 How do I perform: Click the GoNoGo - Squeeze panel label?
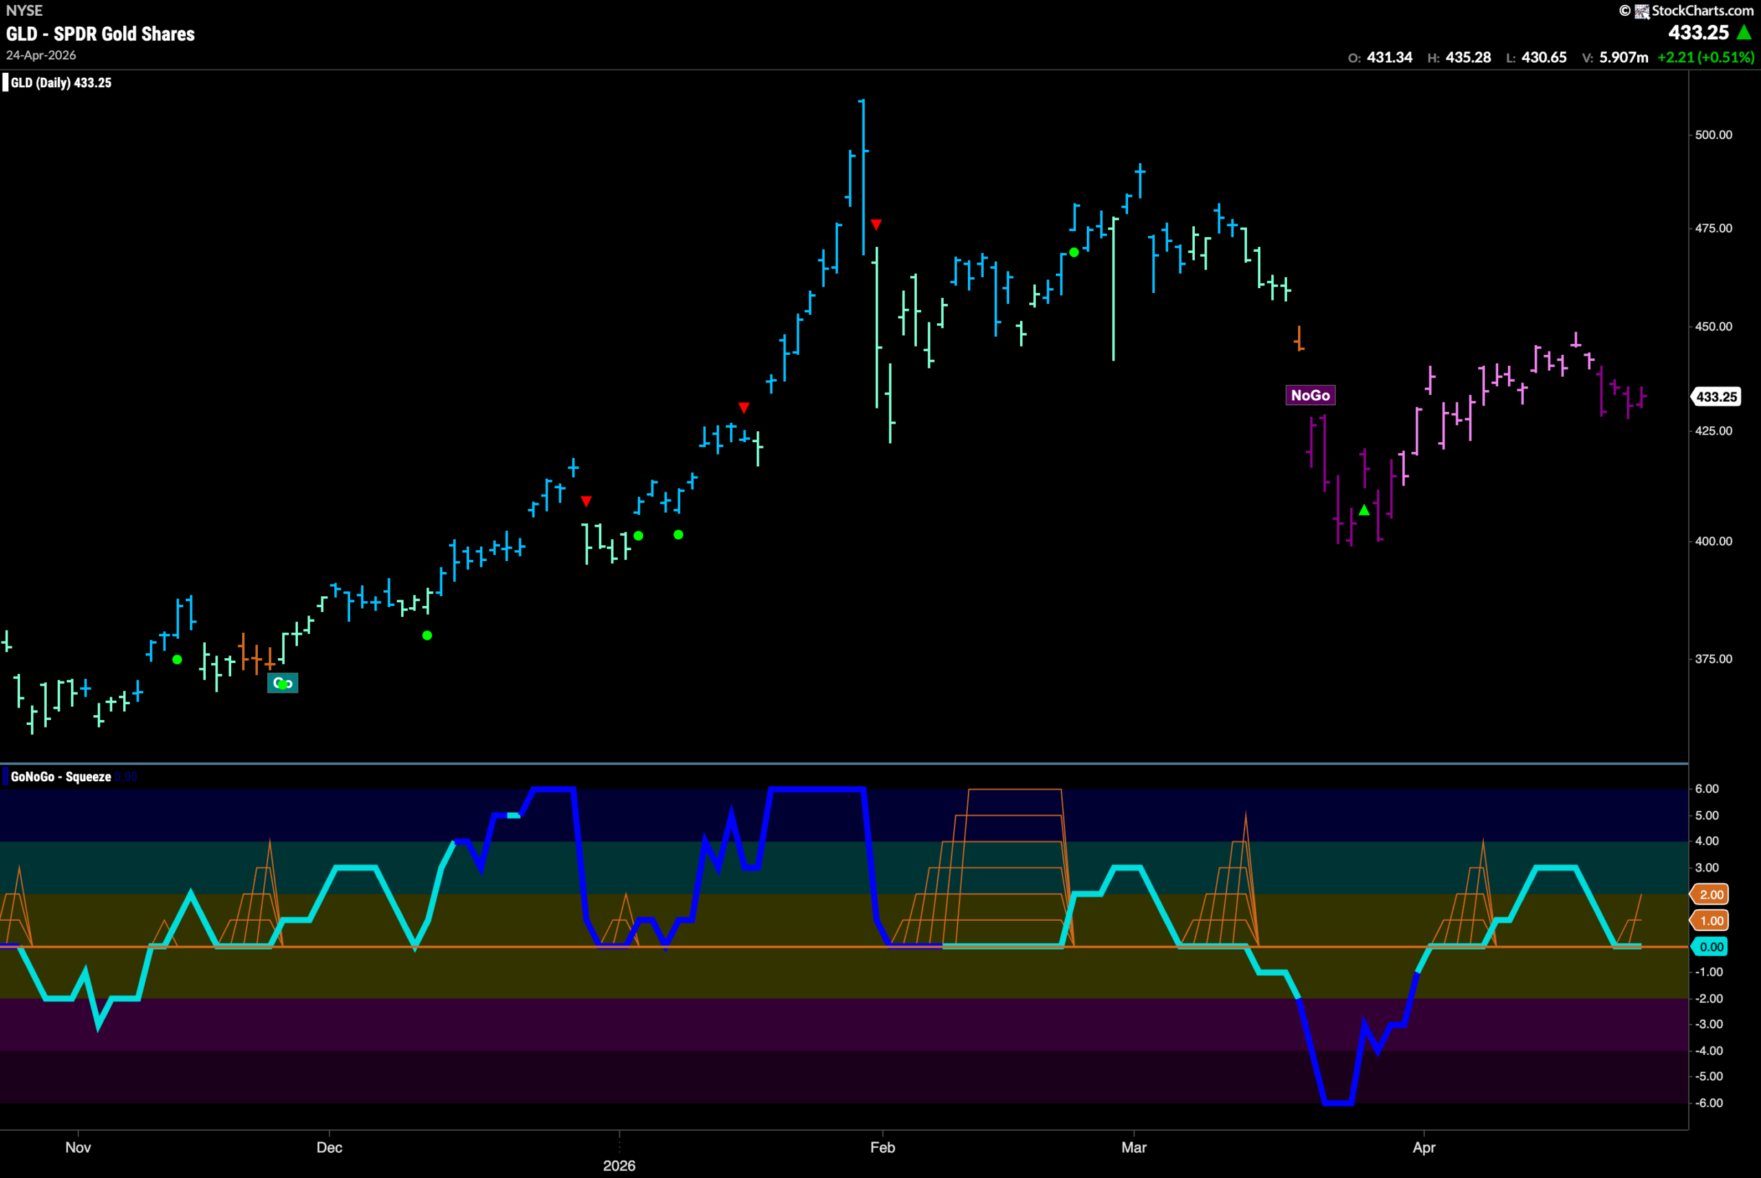[61, 777]
